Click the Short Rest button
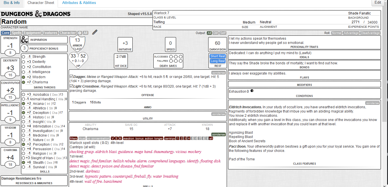This screenshot has height=187, width=388. (218, 56)
